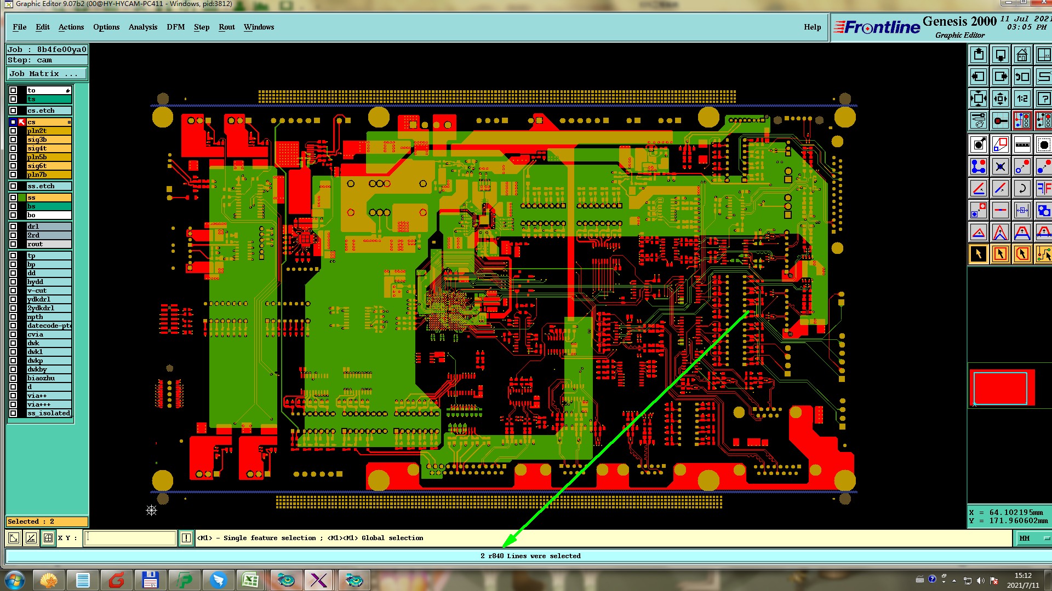Viewport: 1052px width, 591px height.
Task: Toggle the drl layer checkbox
Action: point(13,227)
